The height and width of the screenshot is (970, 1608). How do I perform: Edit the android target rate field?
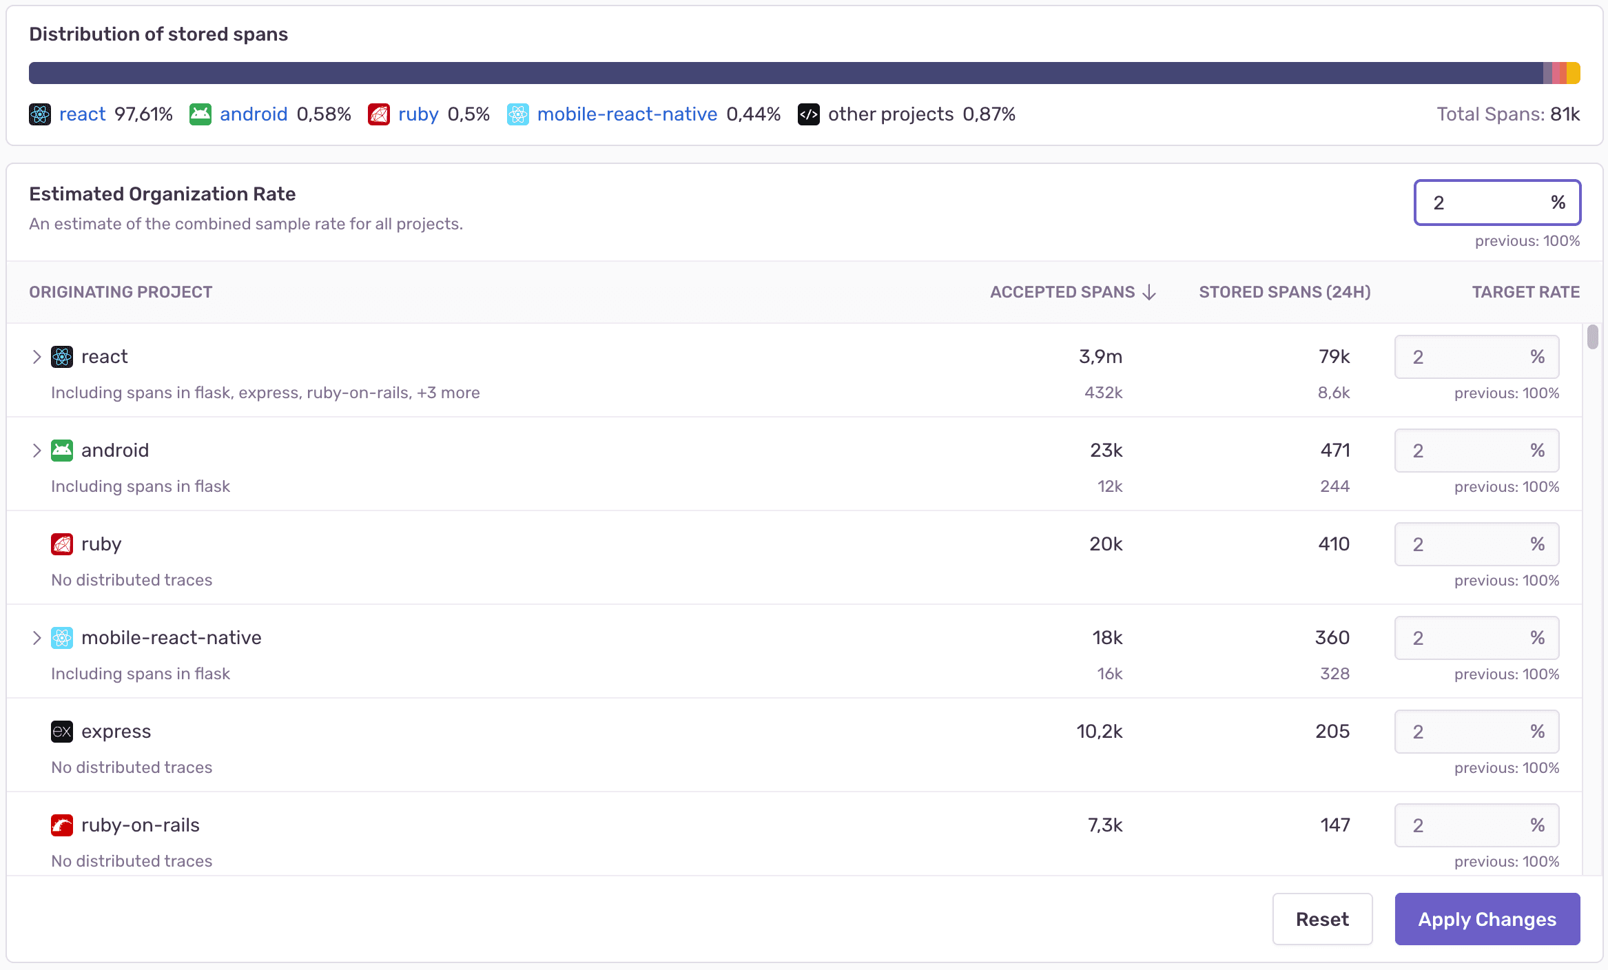coord(1476,451)
